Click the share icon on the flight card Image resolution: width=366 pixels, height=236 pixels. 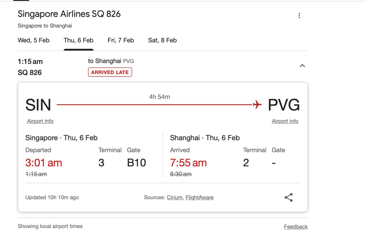(289, 197)
